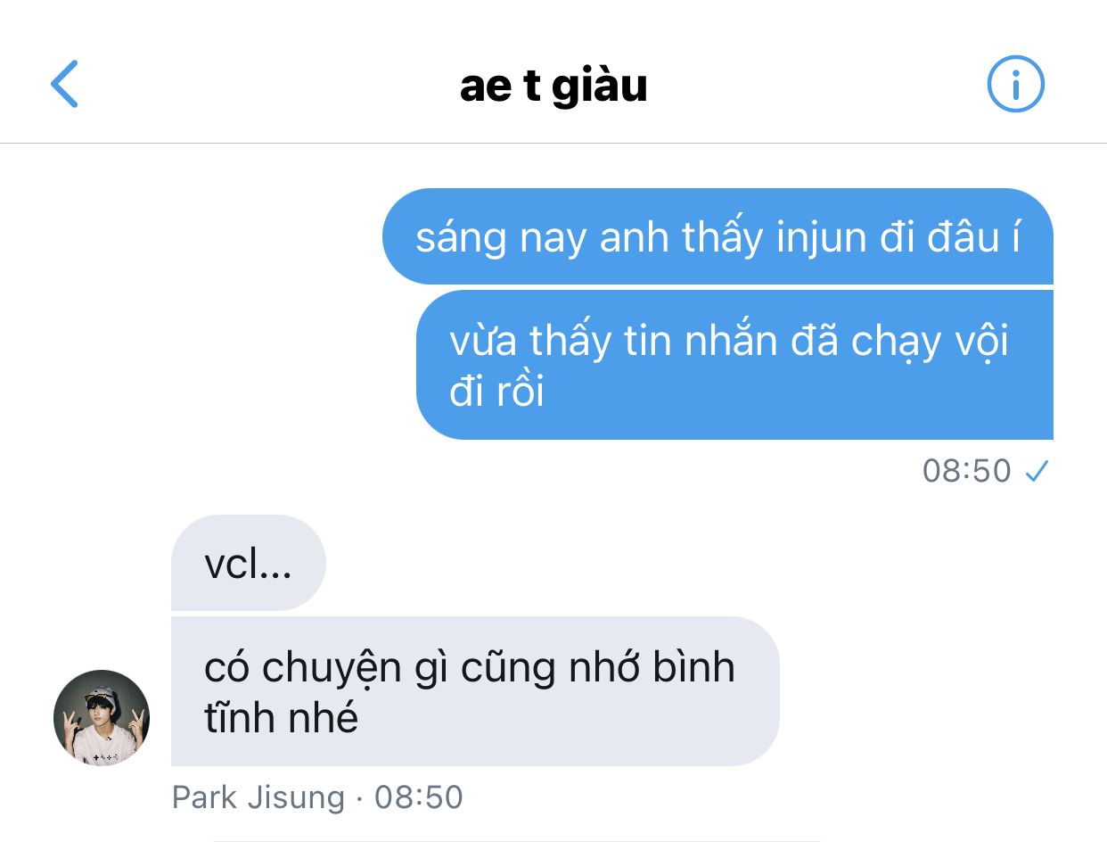Tap the sent timestamp 08:50 under blue bubbles
Screen dimensions: 1107x842
(967, 470)
